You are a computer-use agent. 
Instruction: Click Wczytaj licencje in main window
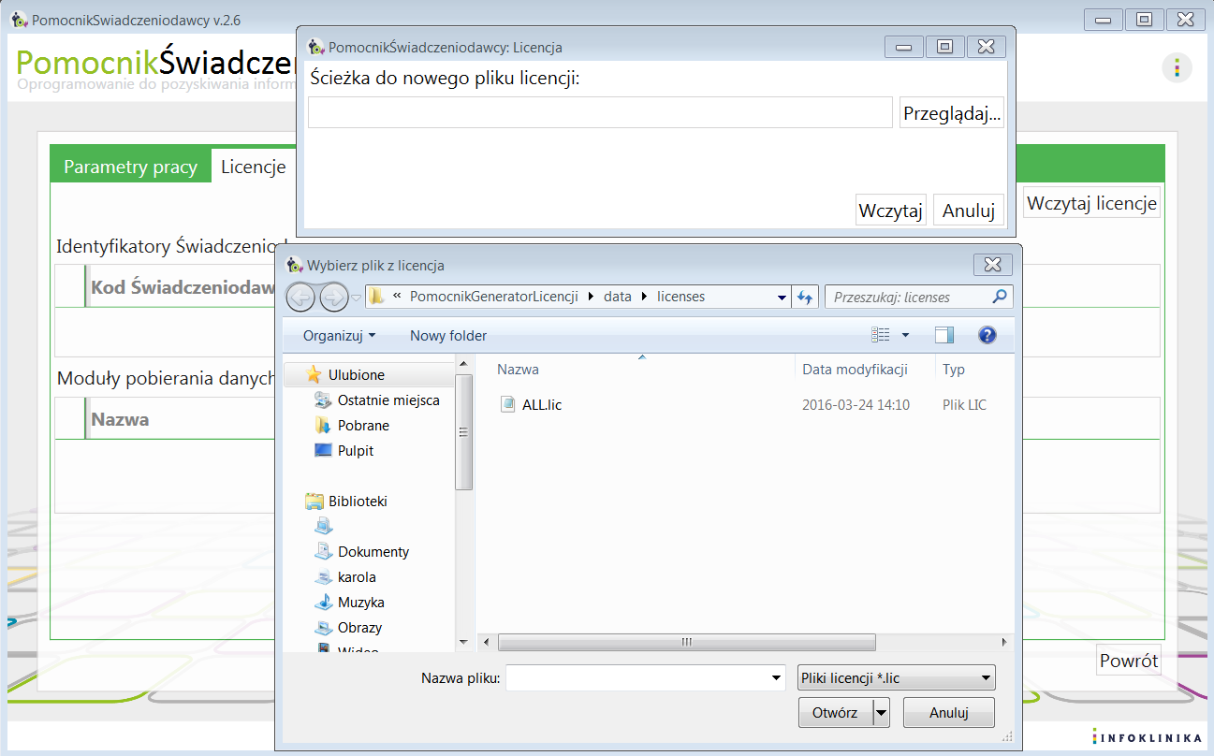pos(1091,202)
